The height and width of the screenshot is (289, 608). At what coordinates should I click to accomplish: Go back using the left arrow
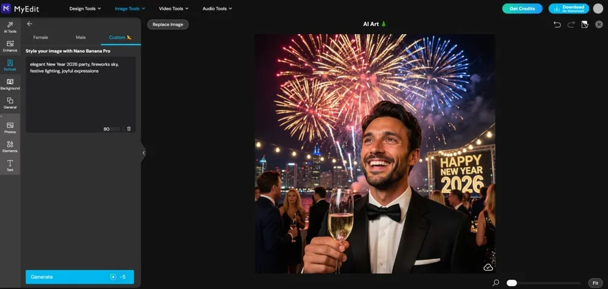pos(29,24)
